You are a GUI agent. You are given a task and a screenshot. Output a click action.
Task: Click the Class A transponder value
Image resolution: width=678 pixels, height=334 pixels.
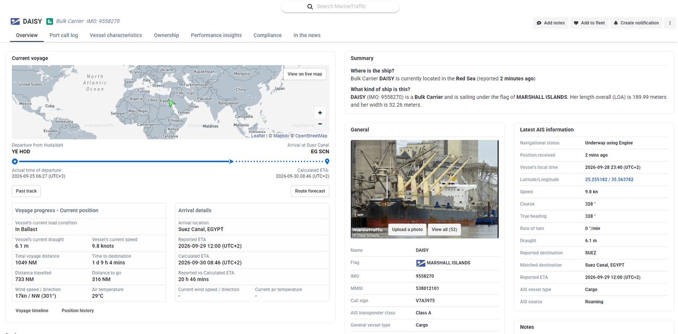coord(424,313)
